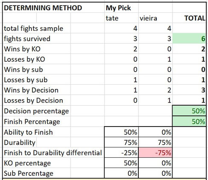This screenshot has width=208, height=180.
Task: Select vieira's Wins by Decision value 2
Action: [x=155, y=90]
